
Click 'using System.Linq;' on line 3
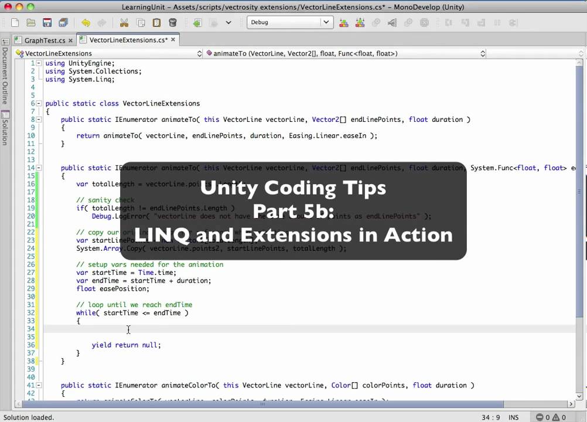pyautogui.click(x=80, y=79)
